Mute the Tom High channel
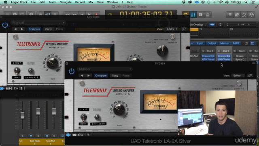This screenshot has height=146, width=259. click(31, 136)
